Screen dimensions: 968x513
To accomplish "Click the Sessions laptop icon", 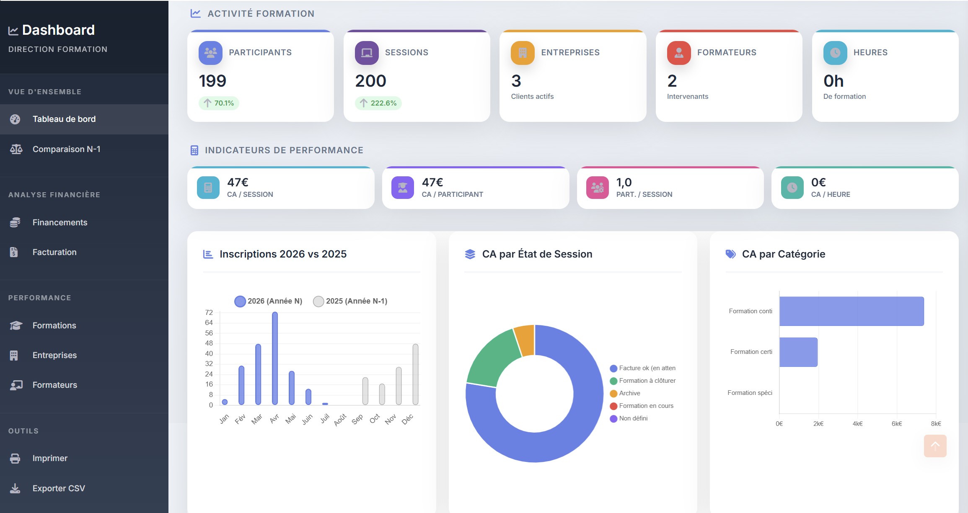I will coord(366,53).
